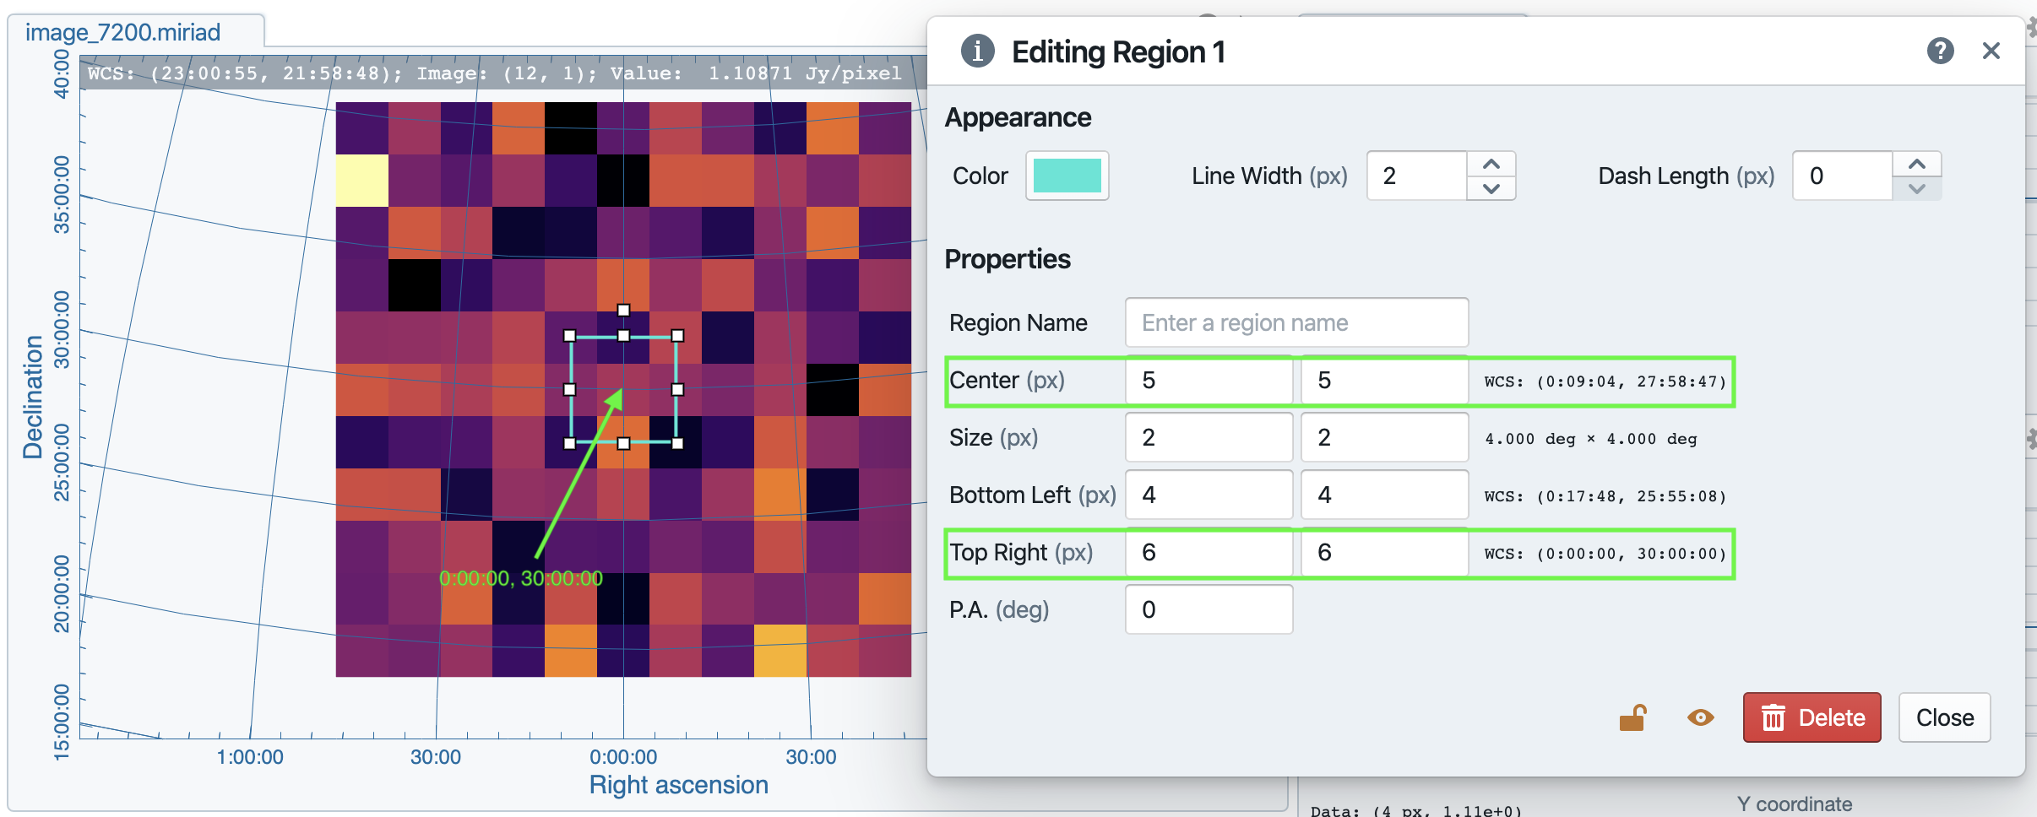Screen dimensions: 2037x817
Task: Dismiss the dialog using the X icon
Action: tap(1991, 51)
